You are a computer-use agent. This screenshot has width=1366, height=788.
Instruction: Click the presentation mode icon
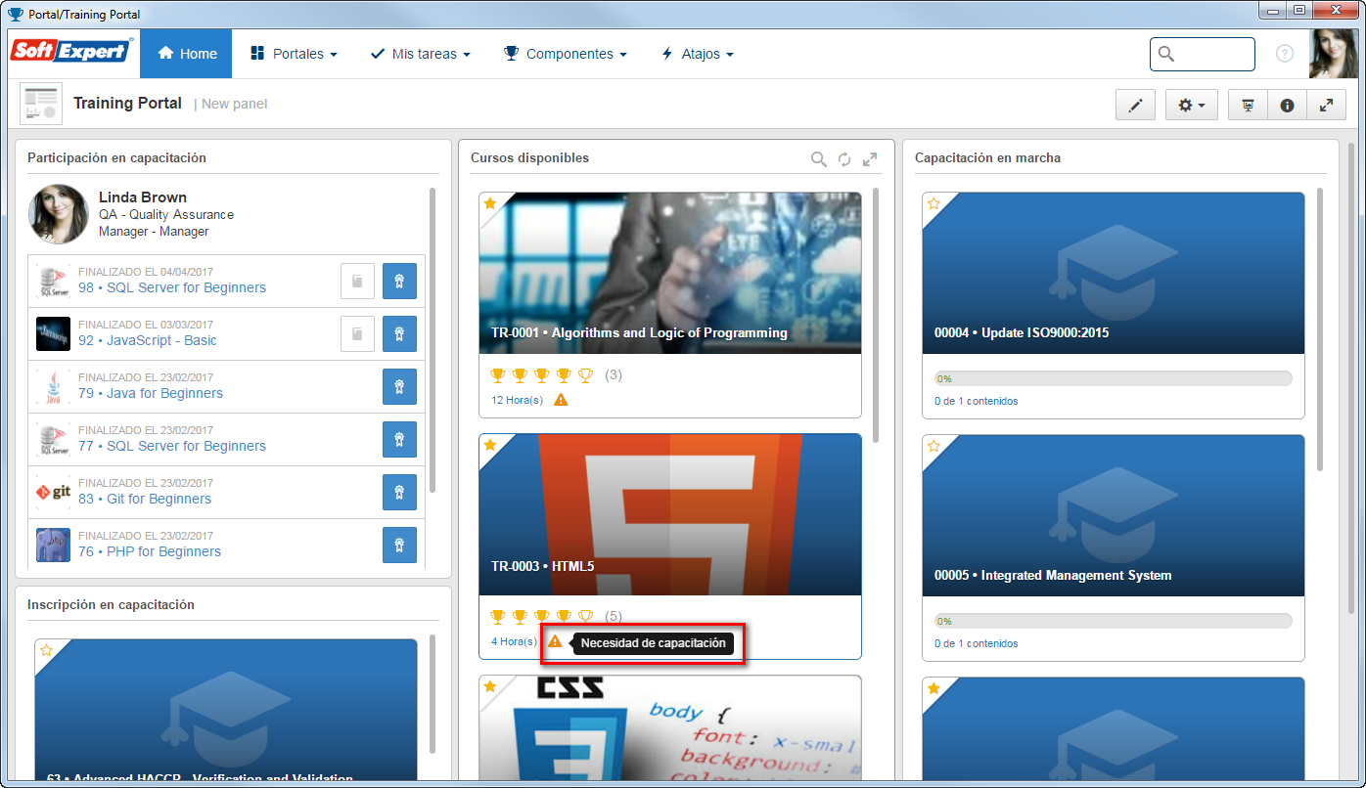click(1248, 105)
